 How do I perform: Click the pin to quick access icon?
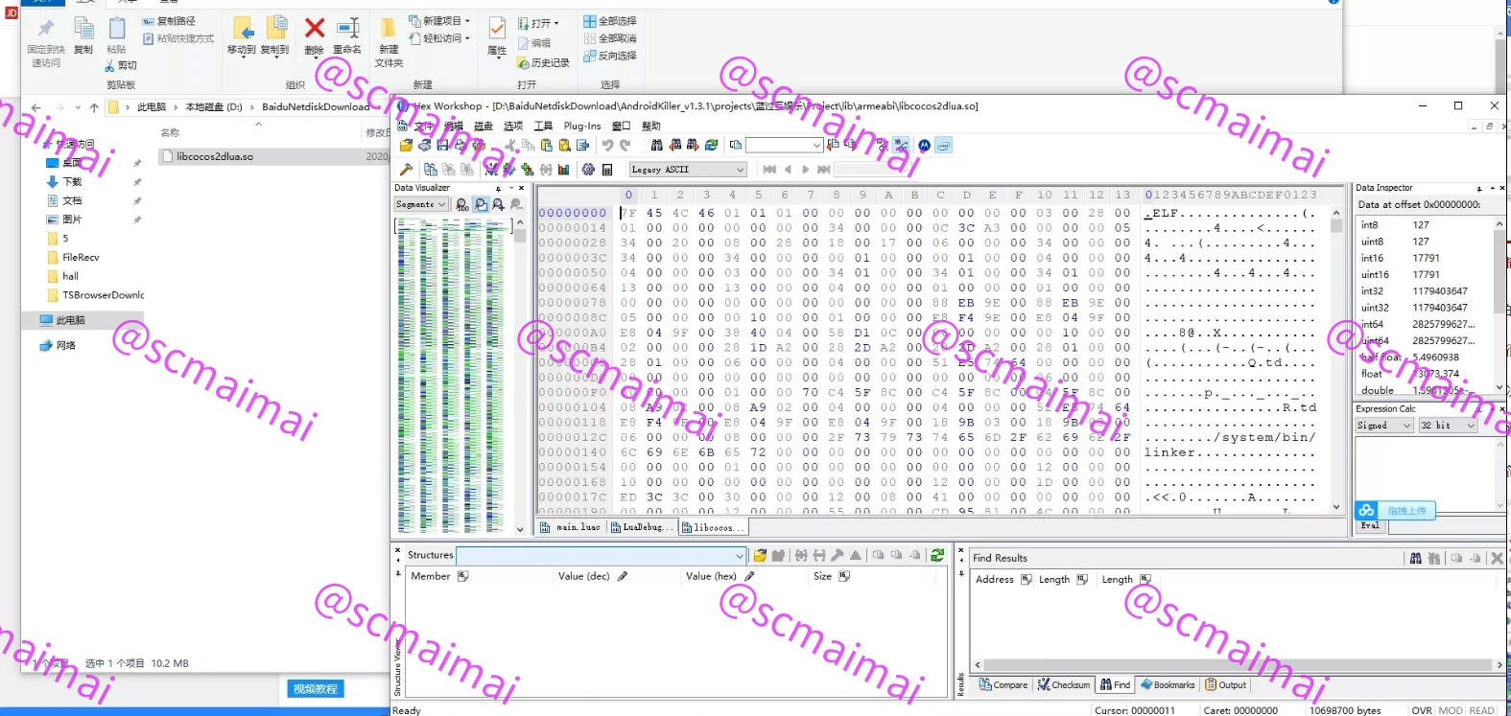click(45, 29)
